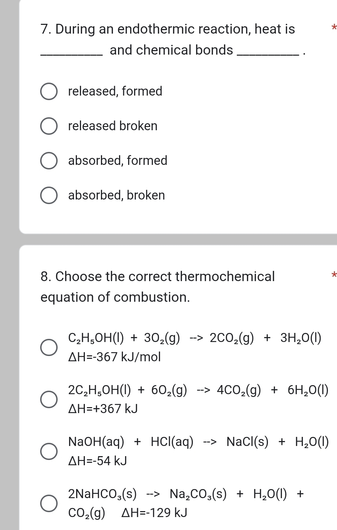Click the 'absorbed, broken' option label

point(116,195)
